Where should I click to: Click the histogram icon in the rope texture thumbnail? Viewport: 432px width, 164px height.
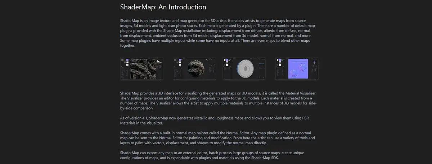[158, 62]
